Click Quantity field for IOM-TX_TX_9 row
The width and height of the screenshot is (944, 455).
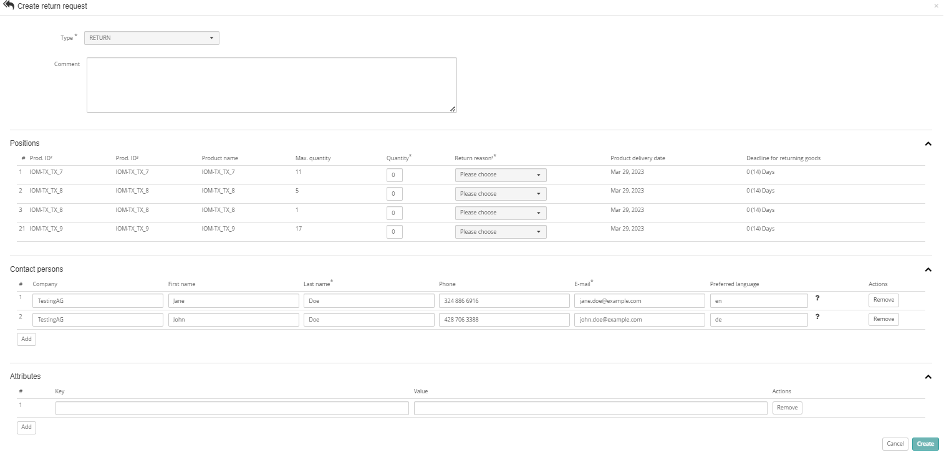tap(395, 232)
